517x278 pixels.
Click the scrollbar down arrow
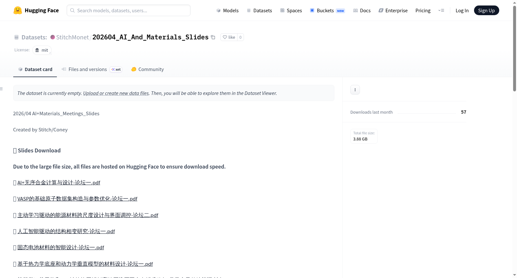(514, 275)
